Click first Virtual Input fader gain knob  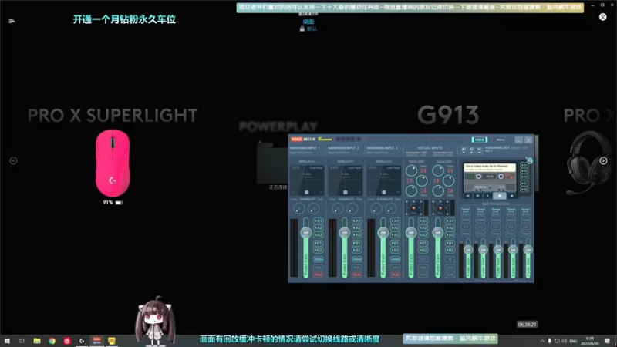pyautogui.click(x=411, y=233)
